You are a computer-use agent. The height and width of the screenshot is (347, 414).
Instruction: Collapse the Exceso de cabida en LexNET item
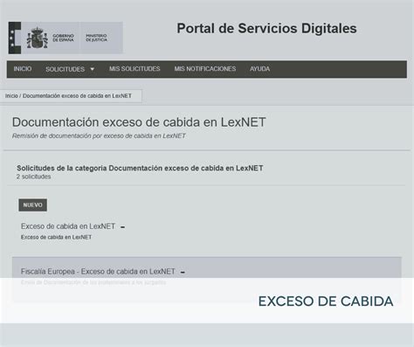pos(122,227)
